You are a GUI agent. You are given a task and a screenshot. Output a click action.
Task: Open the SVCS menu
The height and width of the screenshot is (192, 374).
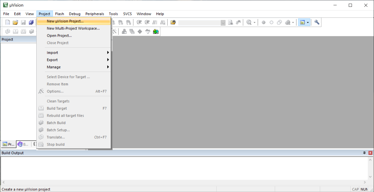(127, 14)
